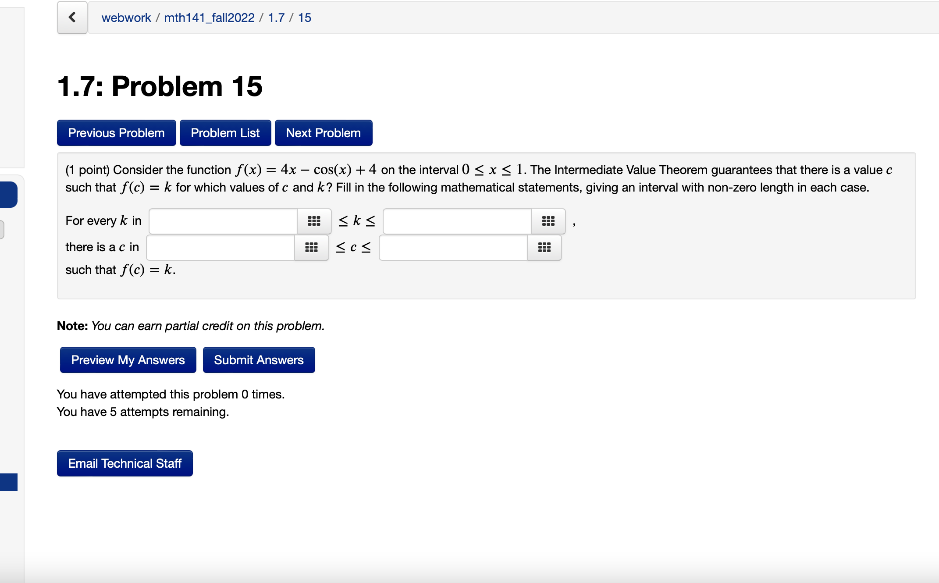Open the mth141_fall2022 course link

click(209, 18)
